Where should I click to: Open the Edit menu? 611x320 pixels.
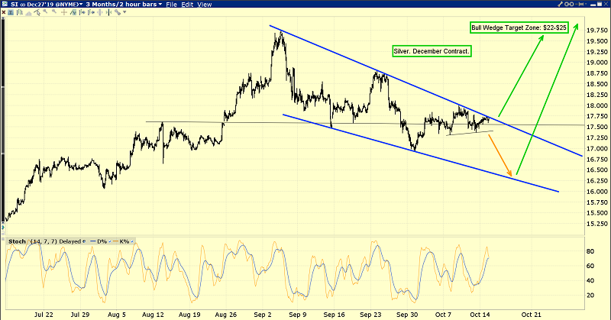[x=188, y=5]
